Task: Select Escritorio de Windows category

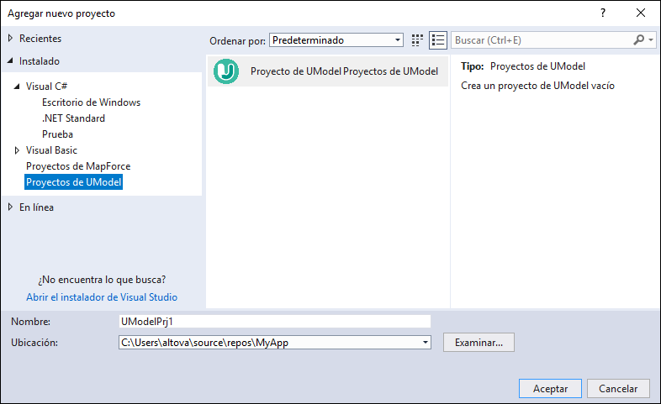Action: pyautogui.click(x=91, y=102)
